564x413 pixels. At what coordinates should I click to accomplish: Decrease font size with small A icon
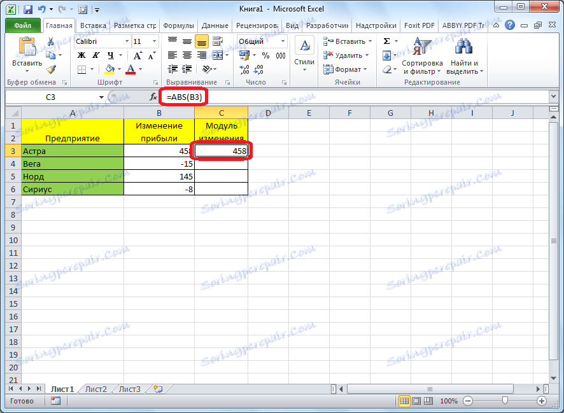coord(152,55)
